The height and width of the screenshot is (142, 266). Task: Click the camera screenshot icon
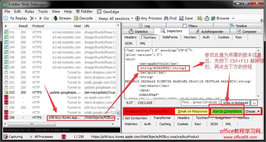coord(200,18)
